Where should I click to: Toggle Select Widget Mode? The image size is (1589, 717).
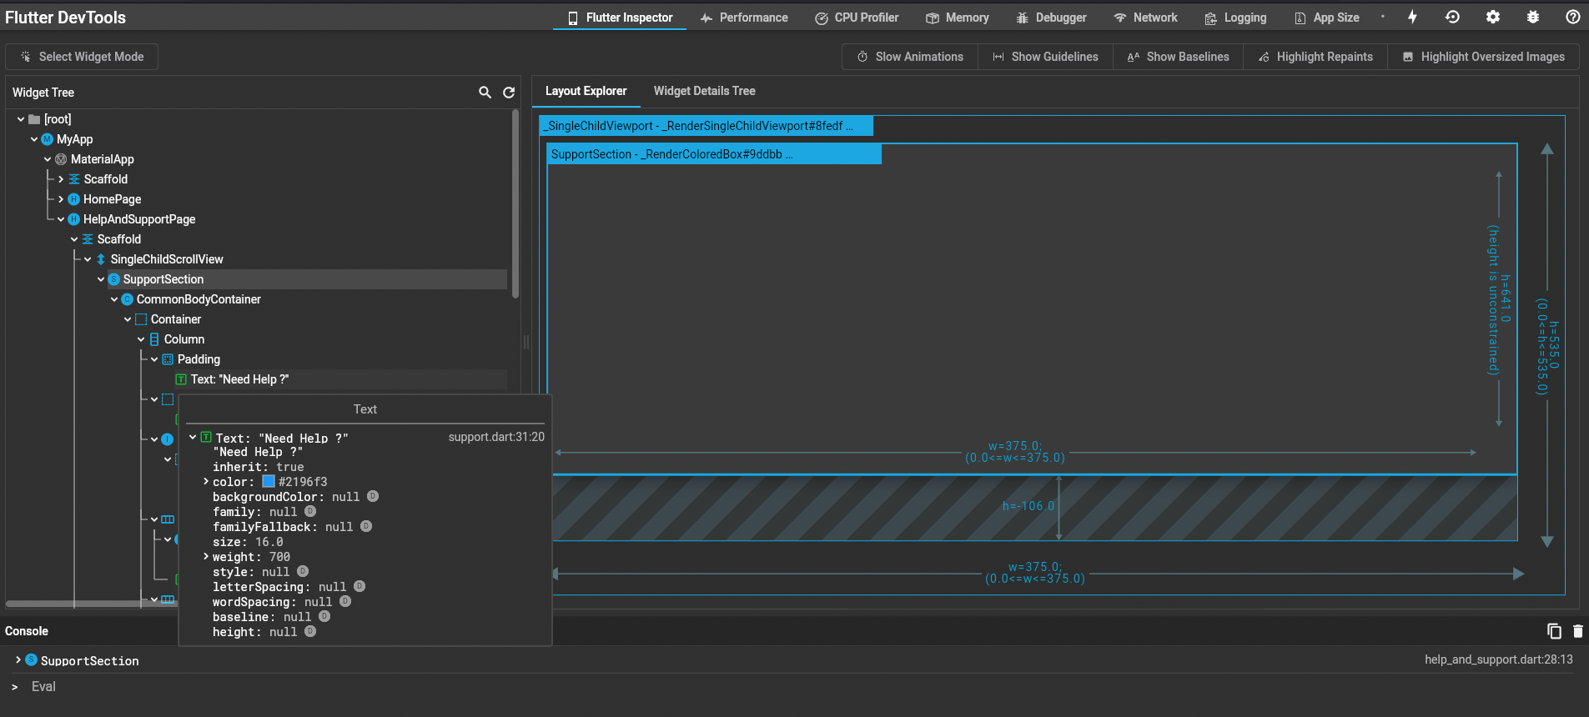82,57
